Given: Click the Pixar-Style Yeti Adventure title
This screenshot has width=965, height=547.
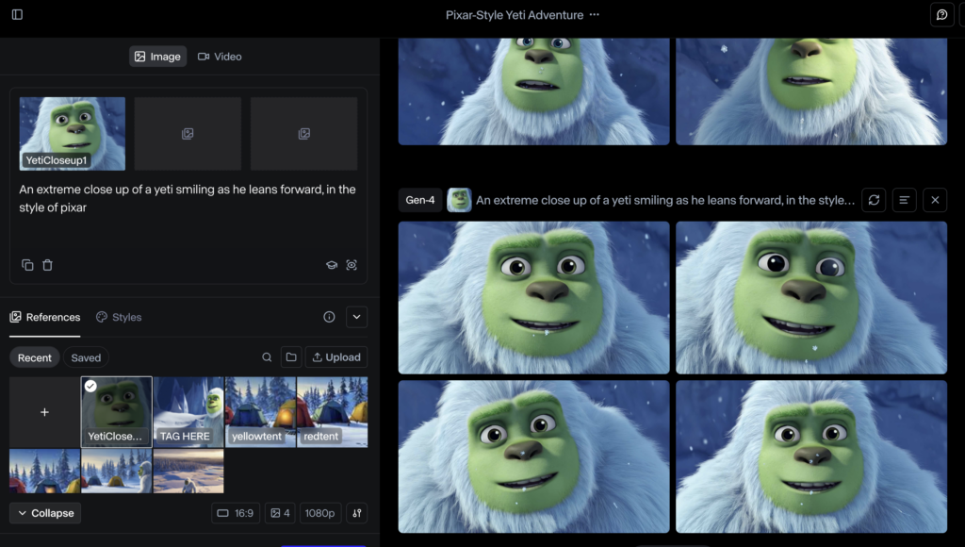Looking at the screenshot, I should pyautogui.click(x=515, y=15).
